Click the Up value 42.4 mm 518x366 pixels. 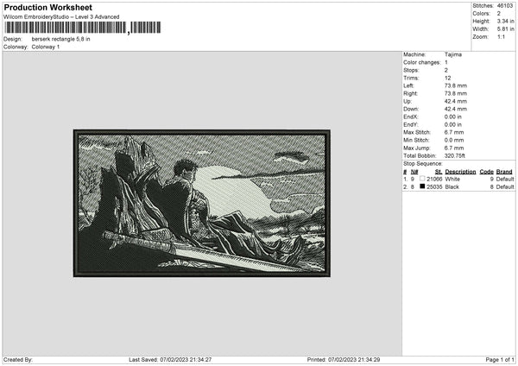pos(456,101)
